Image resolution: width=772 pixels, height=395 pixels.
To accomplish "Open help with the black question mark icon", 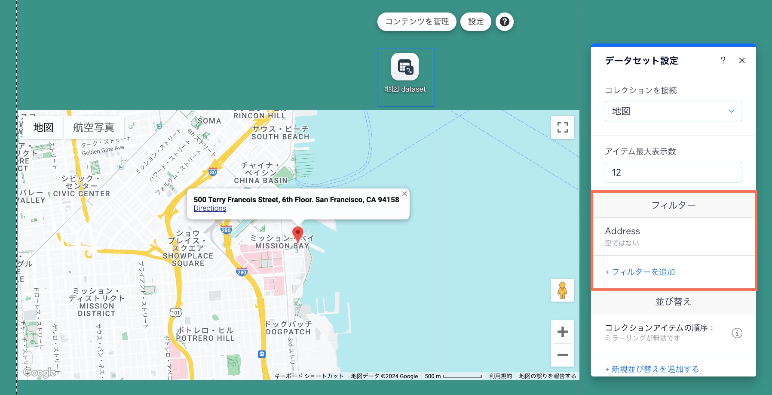I will pos(504,22).
